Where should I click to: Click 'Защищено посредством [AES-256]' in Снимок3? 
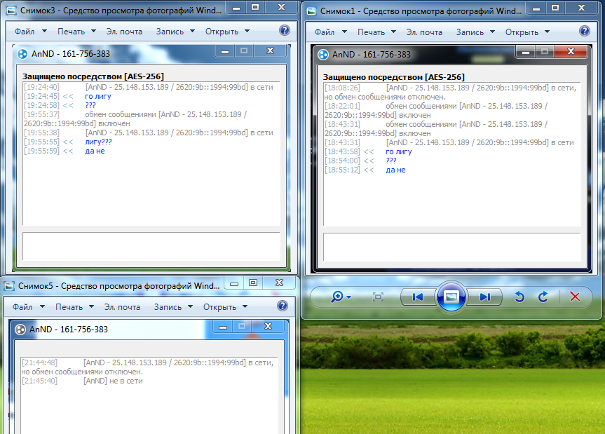93,76
